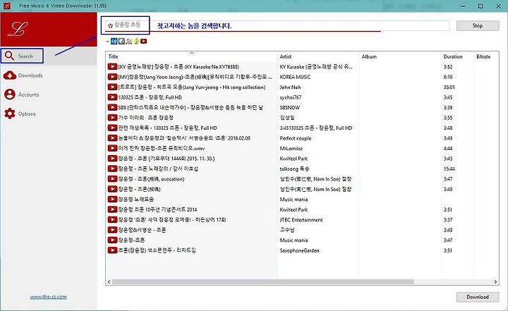Click the red search progress bar

click(243, 31)
